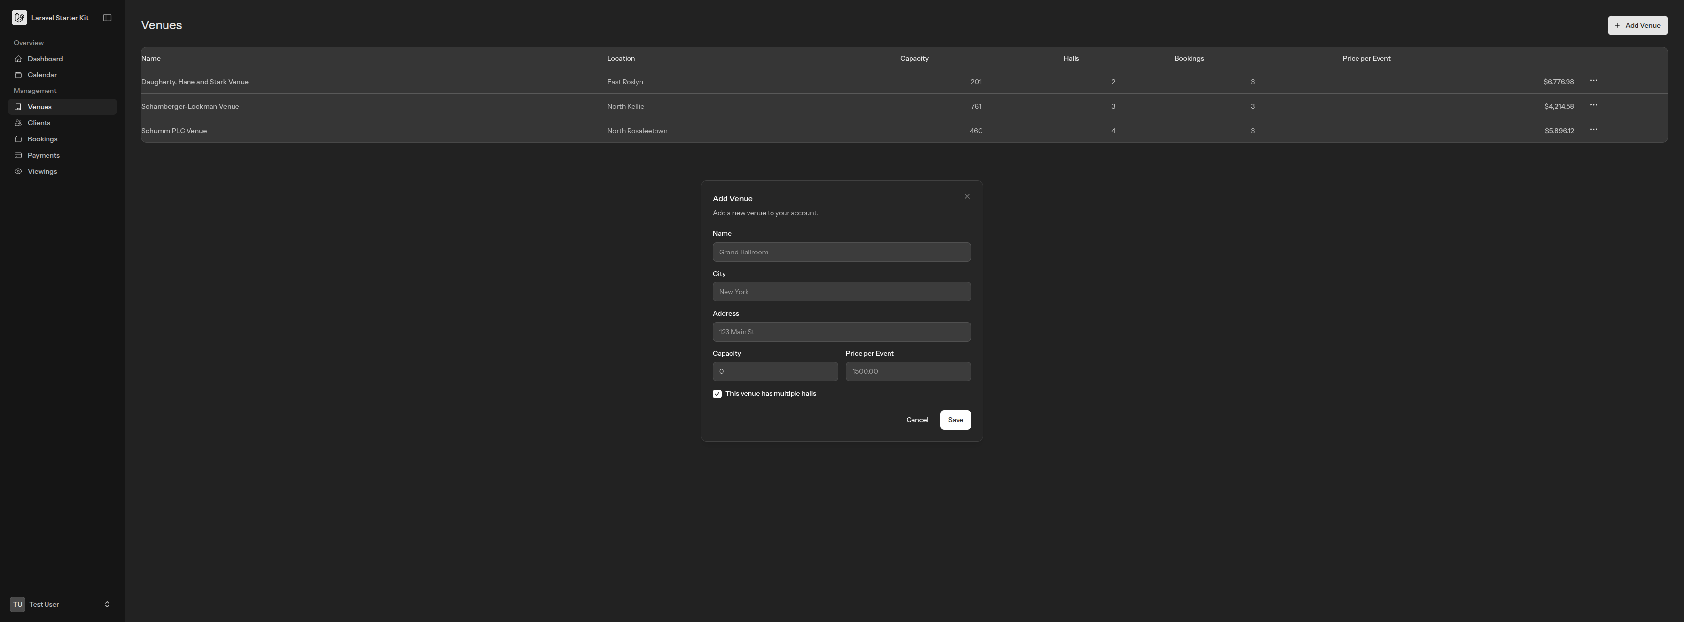The height and width of the screenshot is (622, 1684).
Task: Close the Add Venue dialog with X
Action: click(x=967, y=197)
